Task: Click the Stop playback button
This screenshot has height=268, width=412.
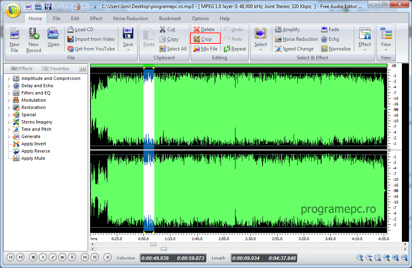Action: coord(33,258)
